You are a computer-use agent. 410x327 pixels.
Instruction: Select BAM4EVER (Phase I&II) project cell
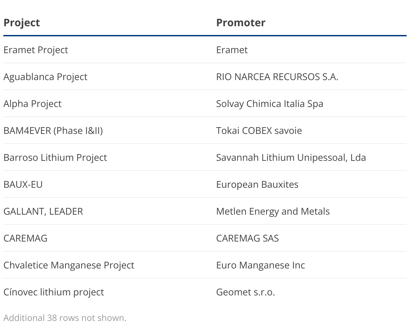53,131
